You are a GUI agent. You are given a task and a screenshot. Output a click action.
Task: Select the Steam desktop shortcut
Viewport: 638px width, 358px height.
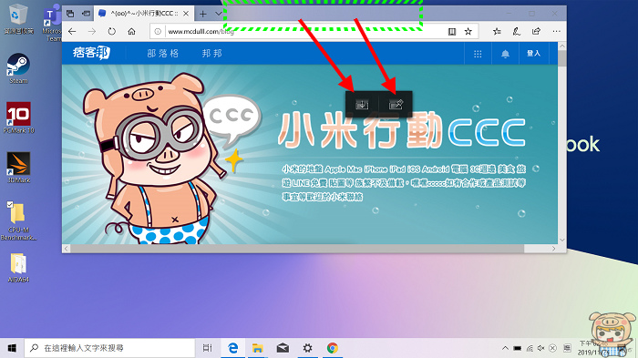click(18, 68)
